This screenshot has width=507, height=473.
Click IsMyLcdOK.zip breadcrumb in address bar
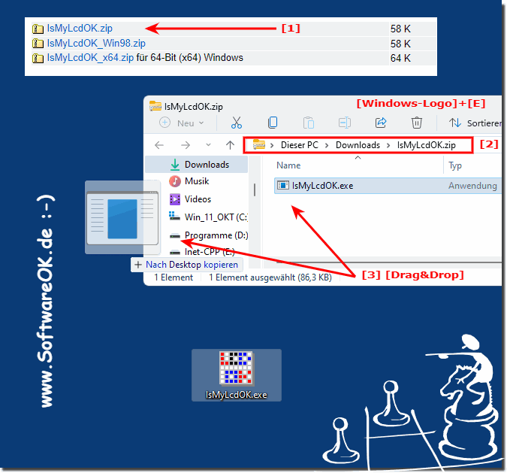pyautogui.click(x=426, y=145)
